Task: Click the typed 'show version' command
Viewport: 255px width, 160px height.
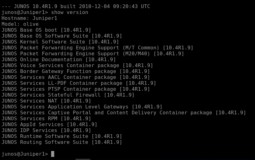Action: [69, 12]
